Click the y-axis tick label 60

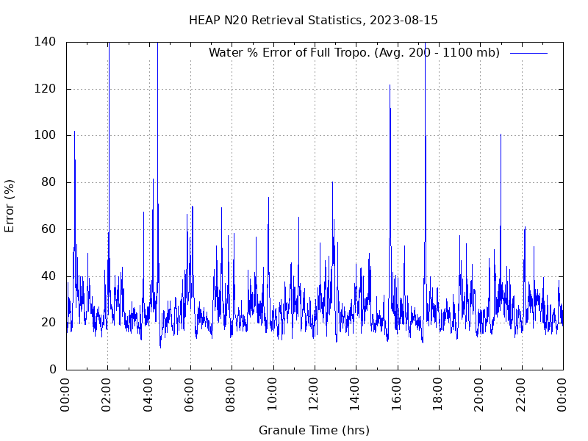[49, 229]
